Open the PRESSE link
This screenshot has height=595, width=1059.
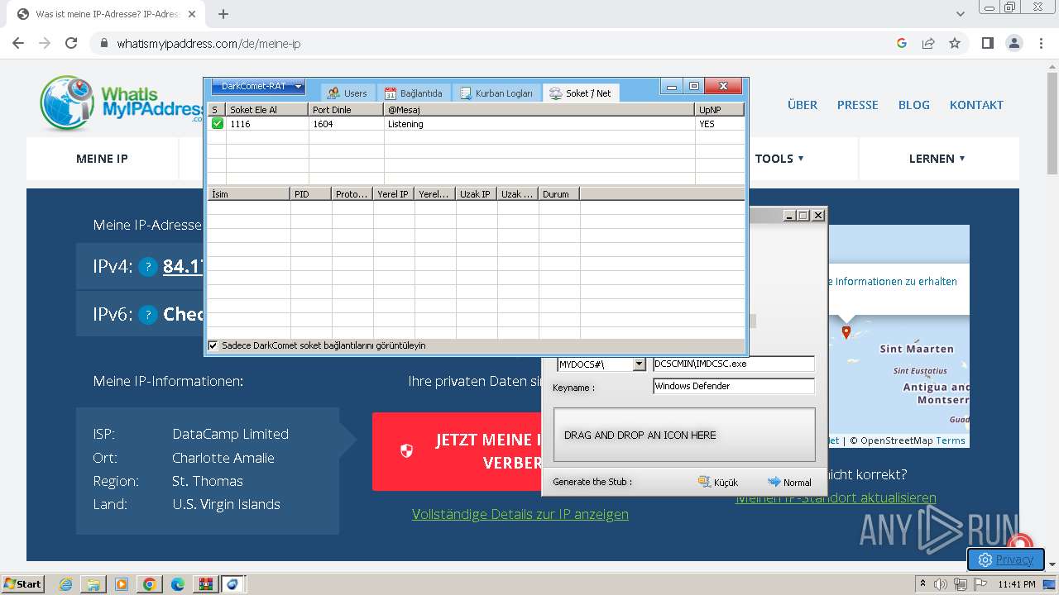[858, 105]
